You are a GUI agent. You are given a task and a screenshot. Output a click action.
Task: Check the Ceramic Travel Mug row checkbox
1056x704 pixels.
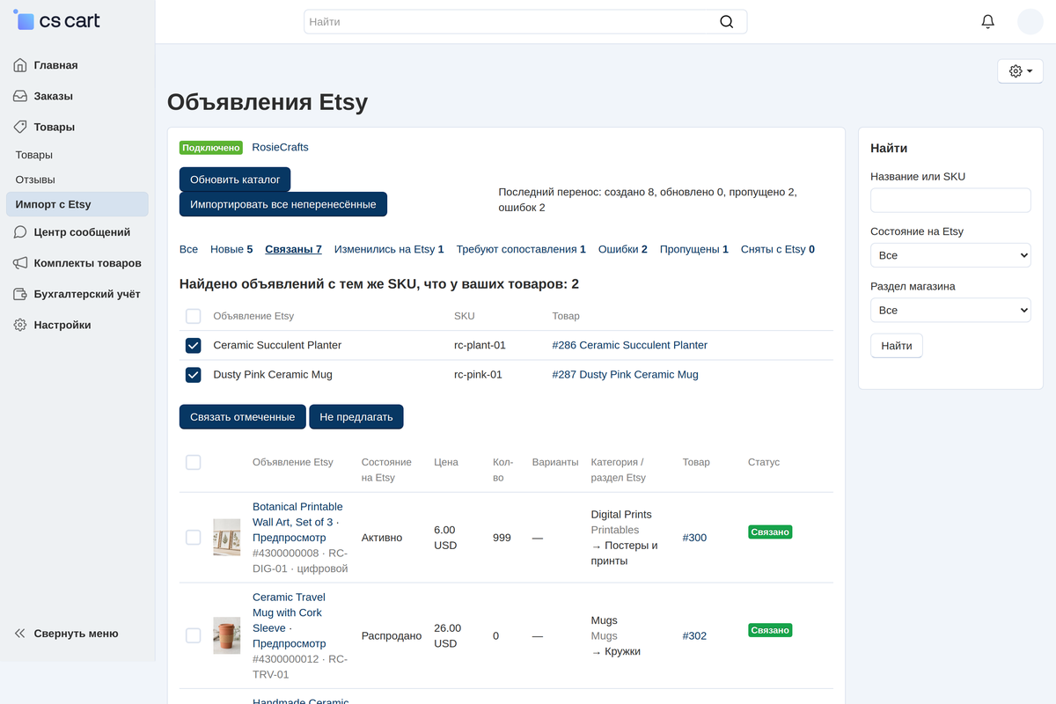(x=194, y=635)
